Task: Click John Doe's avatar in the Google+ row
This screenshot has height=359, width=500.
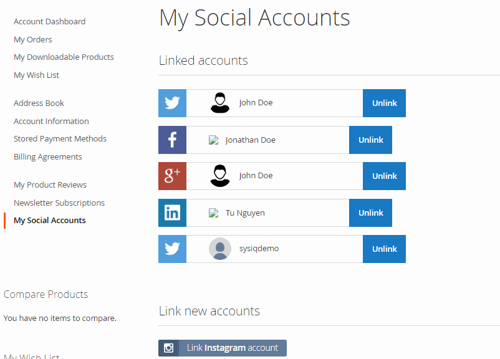Action: click(x=219, y=176)
